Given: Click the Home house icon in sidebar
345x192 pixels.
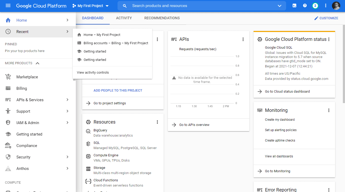Looking at the screenshot, I should (8, 20).
